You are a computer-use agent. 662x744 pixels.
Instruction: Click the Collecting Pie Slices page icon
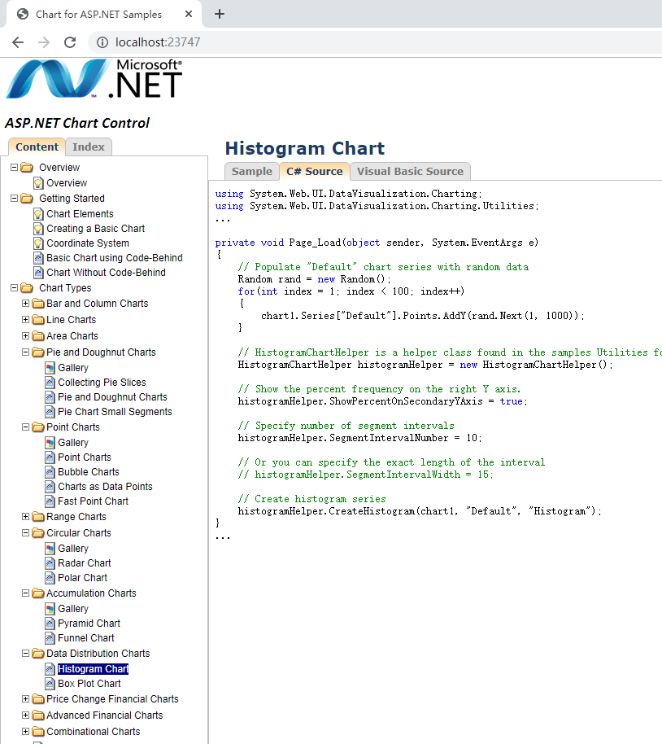pos(50,383)
